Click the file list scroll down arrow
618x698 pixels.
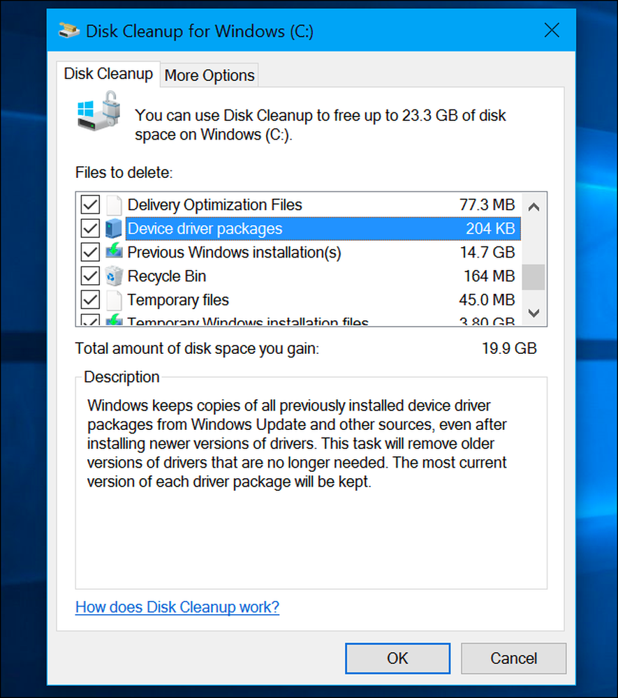(534, 313)
